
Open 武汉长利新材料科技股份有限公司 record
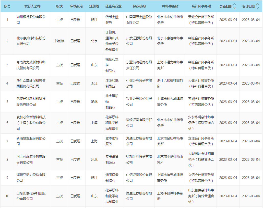[x=31, y=101]
